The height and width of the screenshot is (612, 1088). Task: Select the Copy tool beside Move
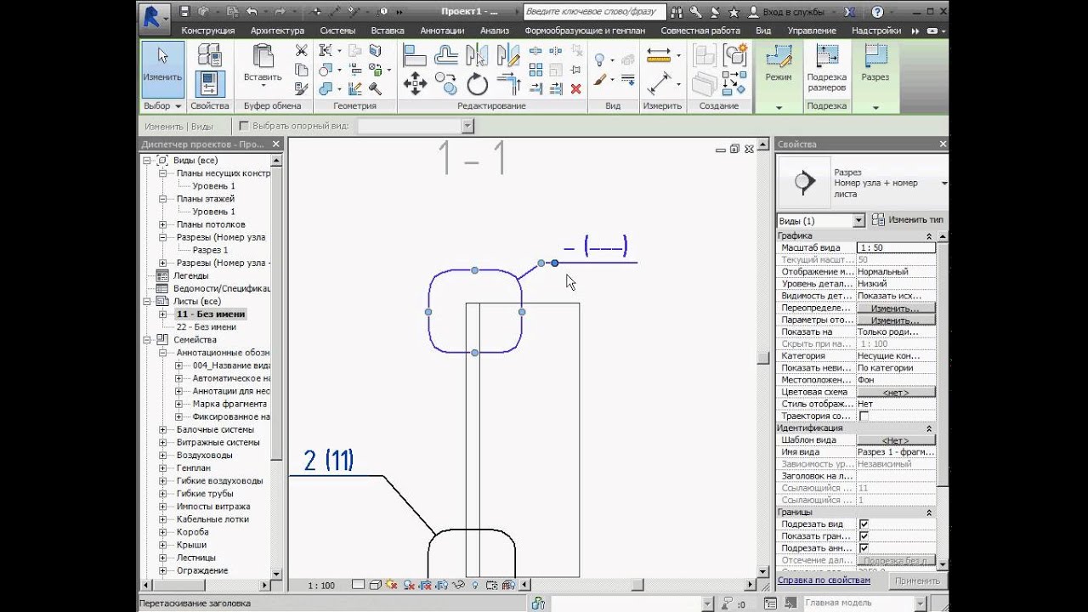pos(446,83)
